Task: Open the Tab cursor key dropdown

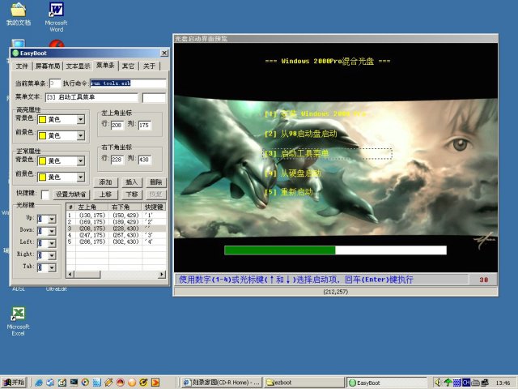Action: (x=52, y=267)
